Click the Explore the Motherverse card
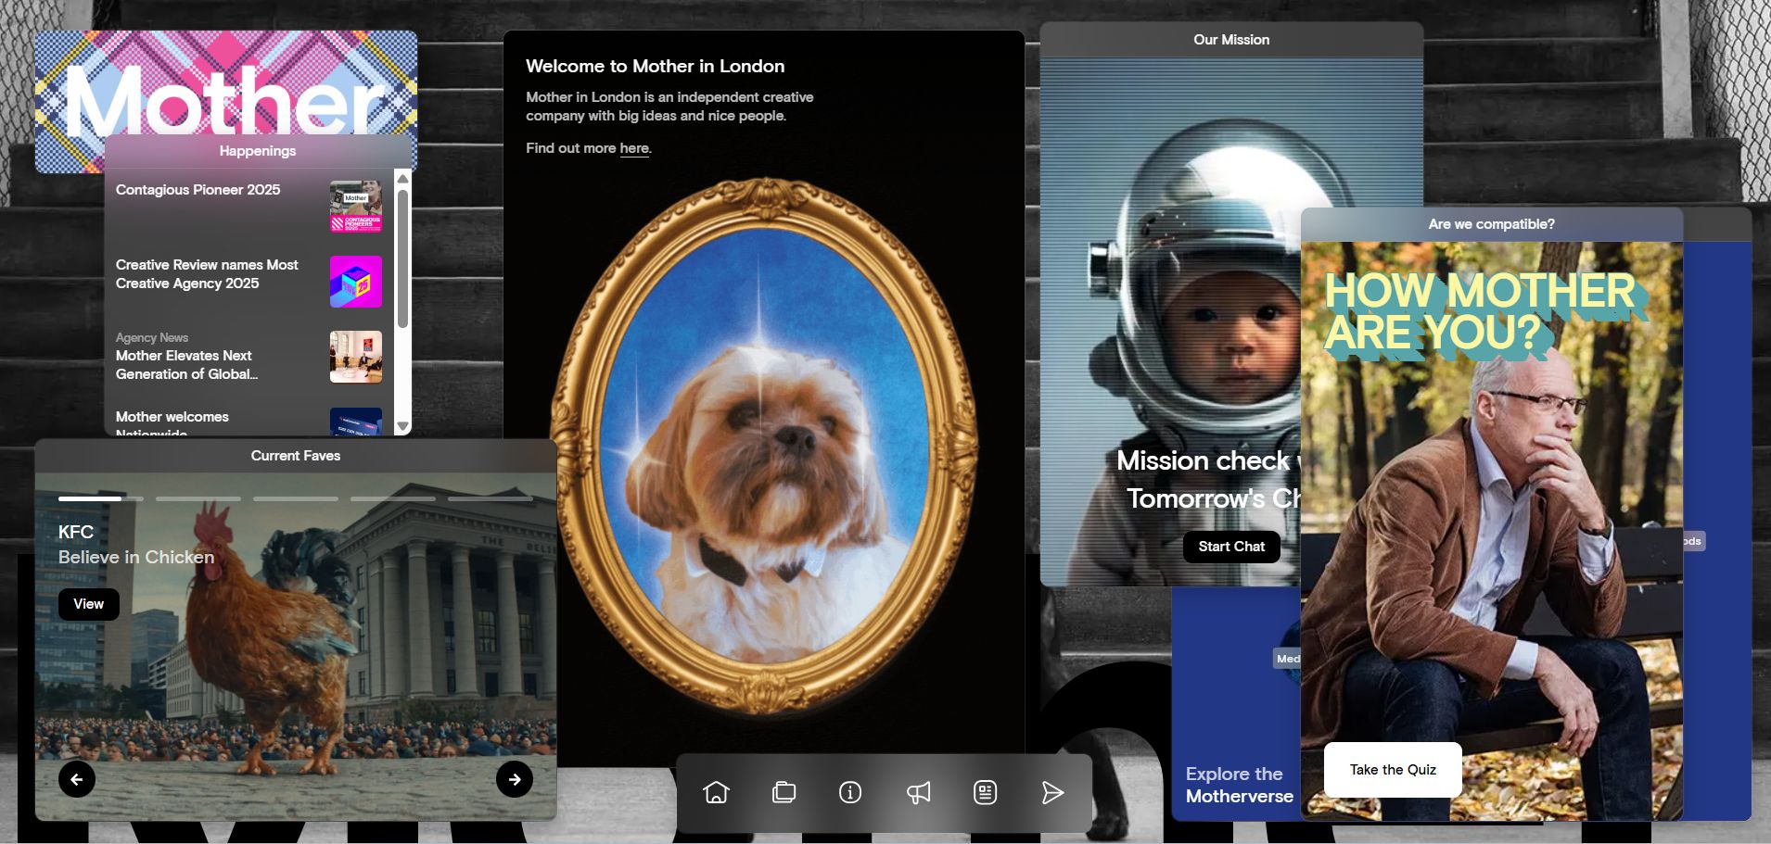Viewport: 1771px width, 844px height. point(1238,784)
